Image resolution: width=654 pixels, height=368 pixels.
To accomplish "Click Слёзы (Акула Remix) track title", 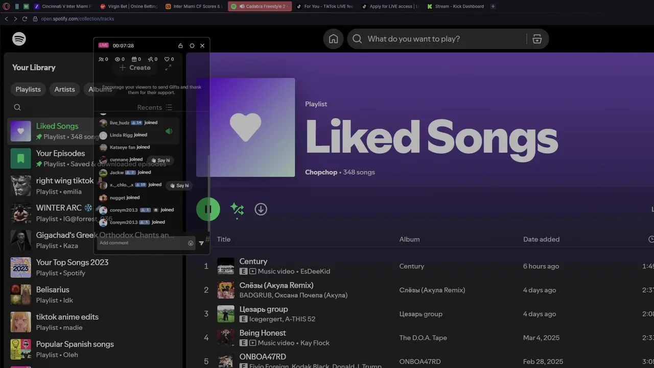I will [276, 285].
